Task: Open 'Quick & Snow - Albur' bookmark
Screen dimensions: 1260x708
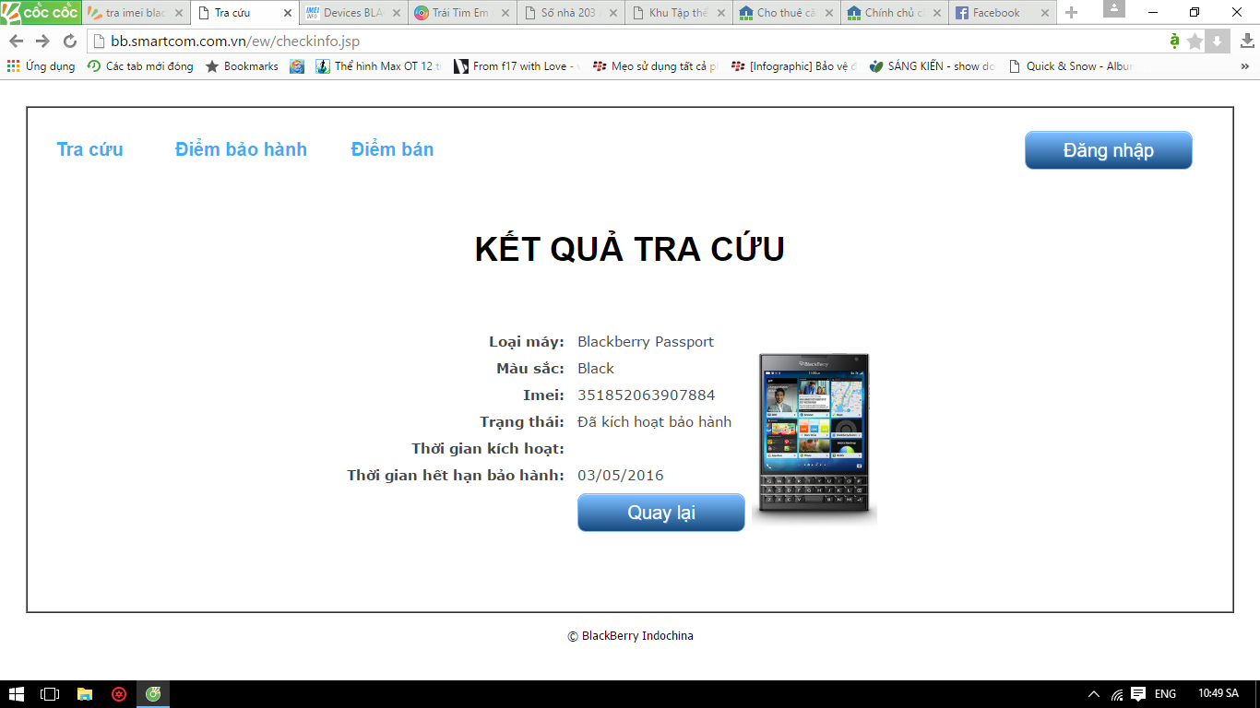Action: [x=1071, y=66]
